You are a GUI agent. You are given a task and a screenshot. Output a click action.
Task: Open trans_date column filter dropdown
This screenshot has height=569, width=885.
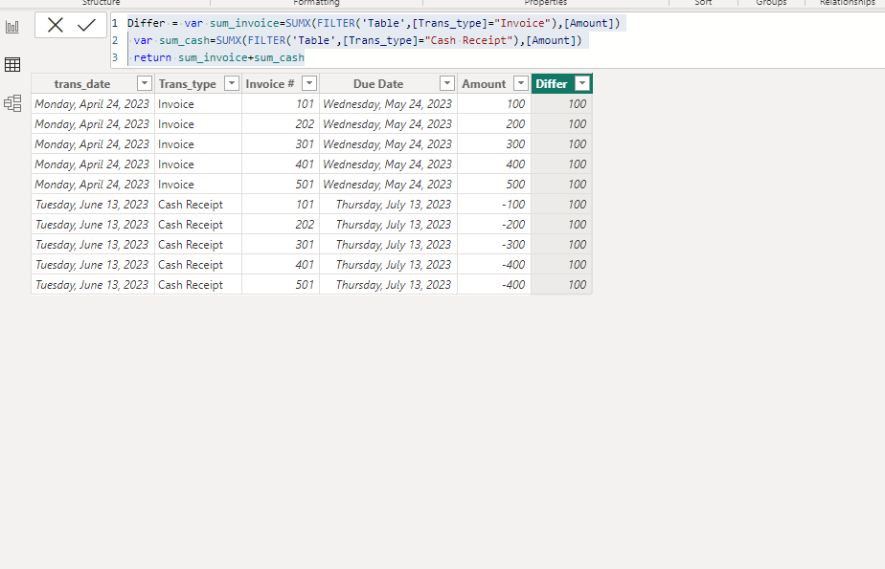coord(145,83)
